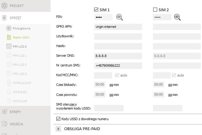Open the STREFY zones icon
Image resolution: width=202 pixels, height=135 pixels.
[x=5, y=112]
